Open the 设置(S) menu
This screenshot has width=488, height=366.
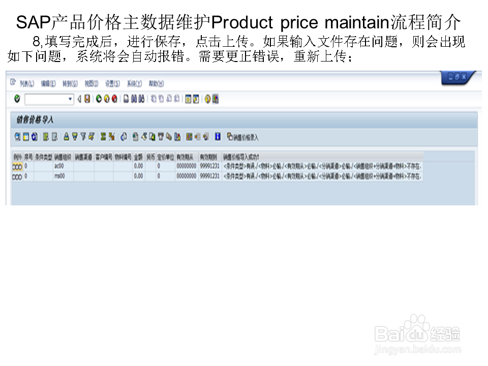(112, 83)
